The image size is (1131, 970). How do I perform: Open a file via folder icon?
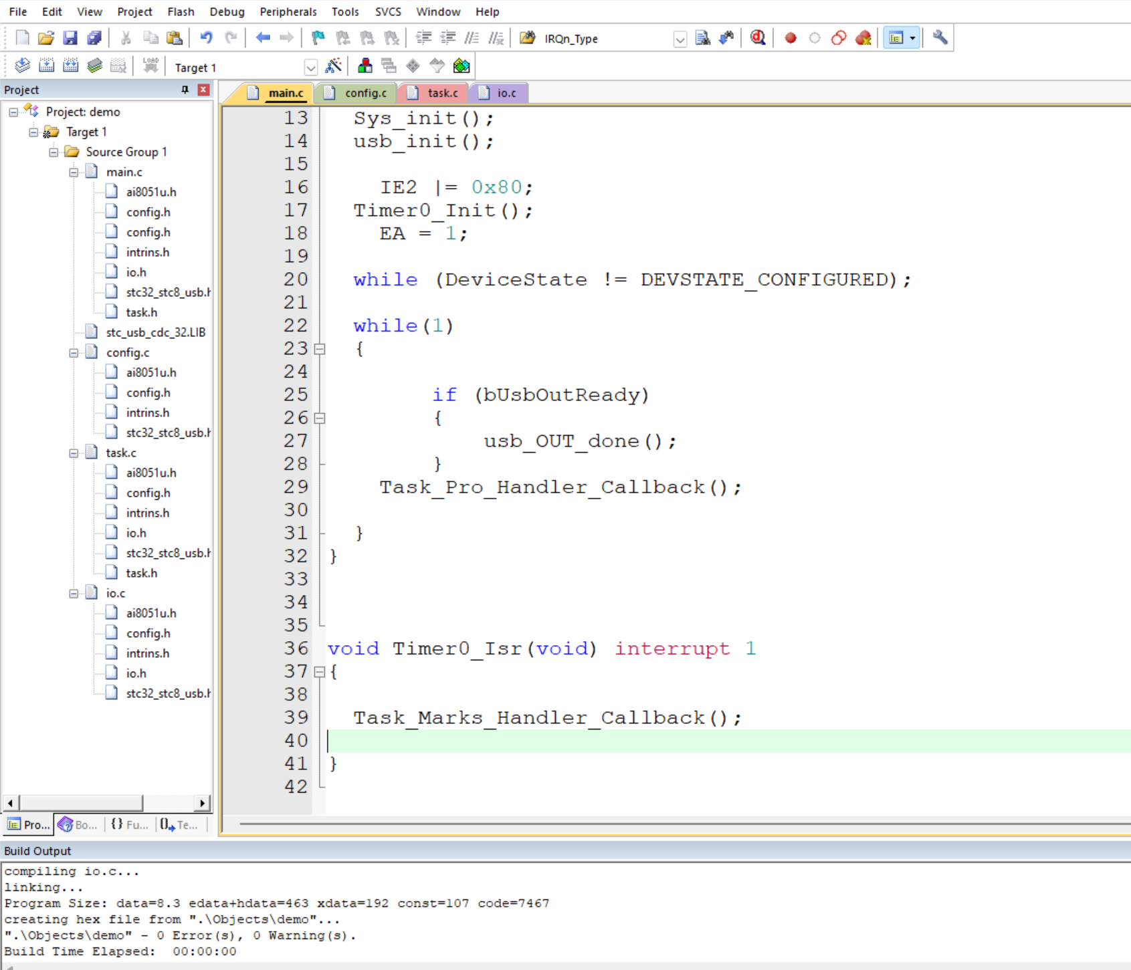[x=45, y=38]
